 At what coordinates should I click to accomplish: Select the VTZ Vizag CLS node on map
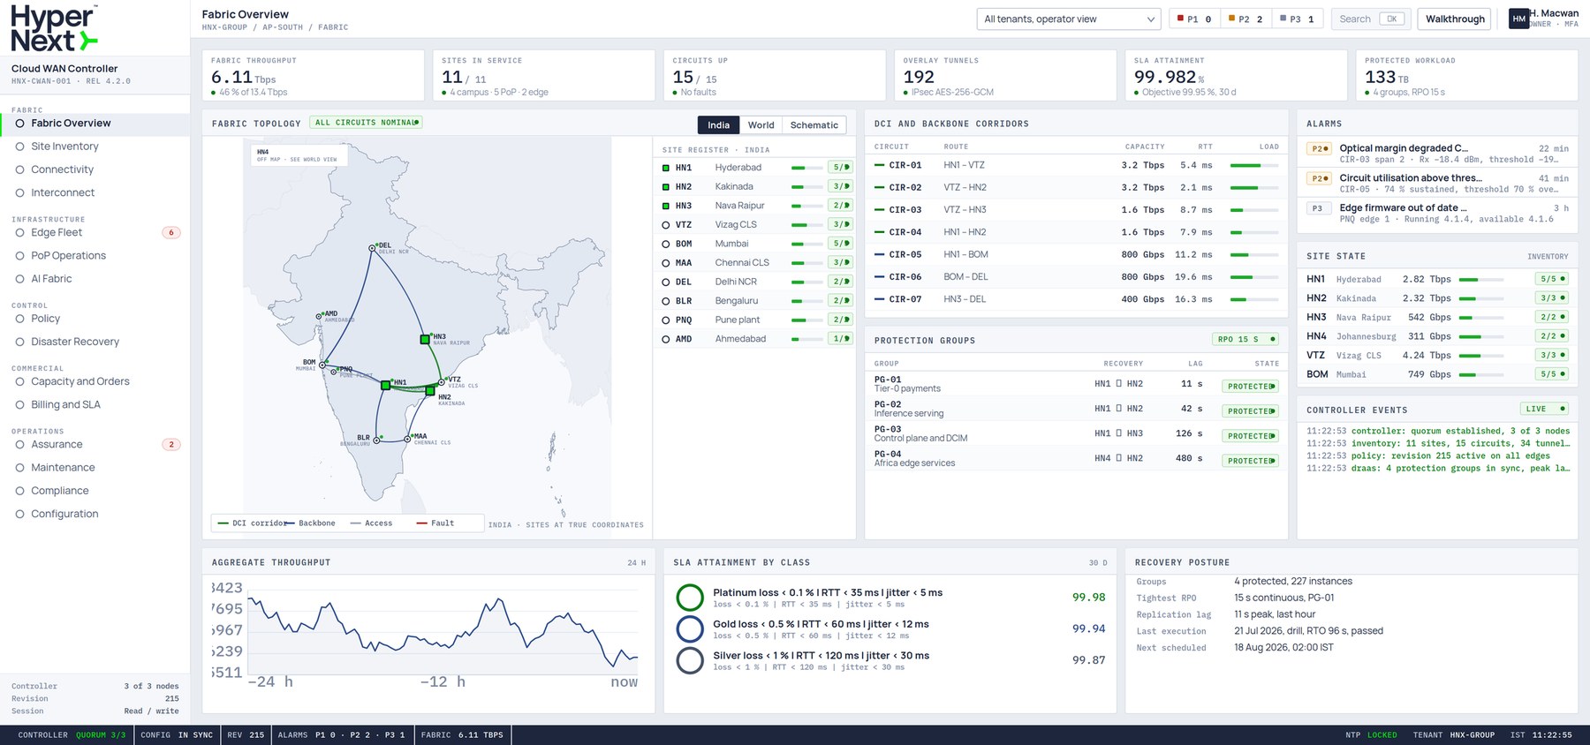pyautogui.click(x=442, y=382)
